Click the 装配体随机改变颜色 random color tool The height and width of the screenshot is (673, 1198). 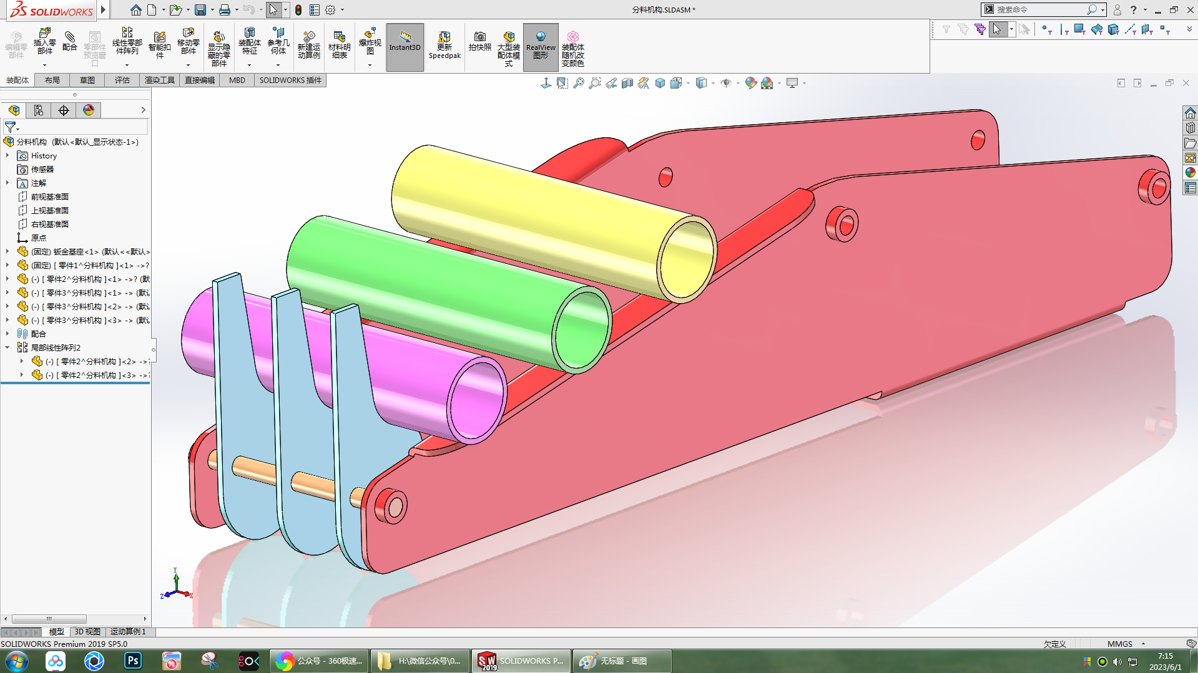point(572,48)
